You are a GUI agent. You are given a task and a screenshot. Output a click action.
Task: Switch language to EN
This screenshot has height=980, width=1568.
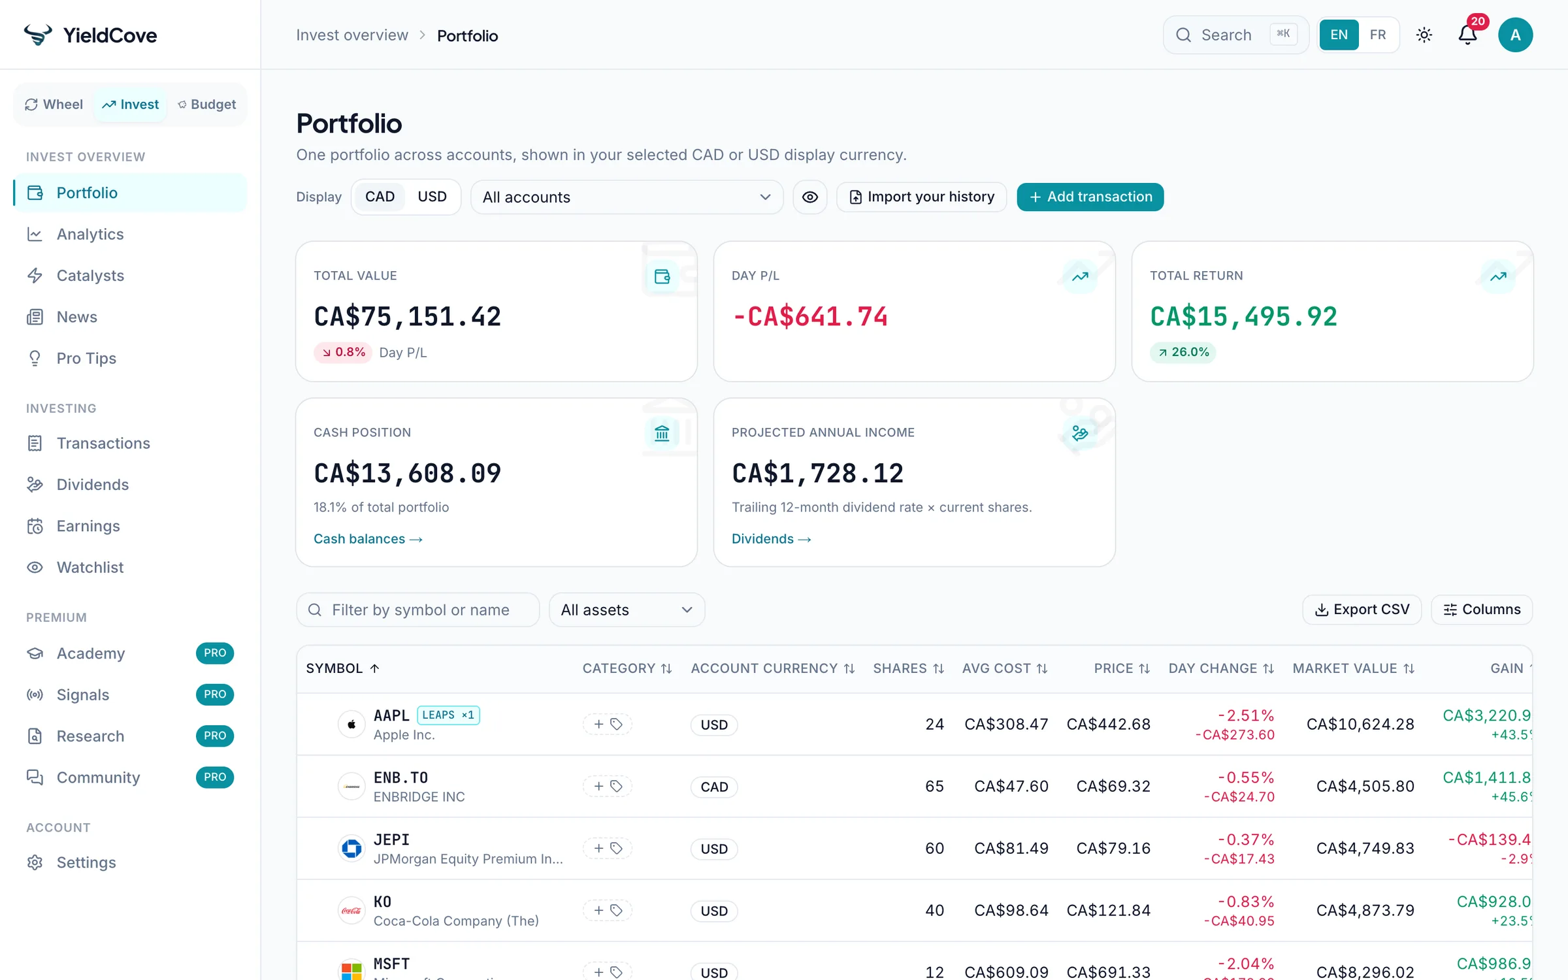(1339, 35)
